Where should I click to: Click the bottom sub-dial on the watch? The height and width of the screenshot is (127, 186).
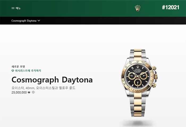click(138, 82)
